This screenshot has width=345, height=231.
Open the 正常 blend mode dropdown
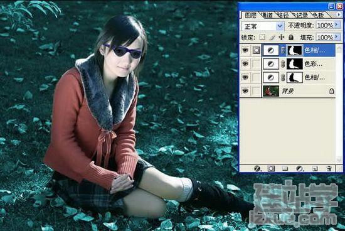280,26
